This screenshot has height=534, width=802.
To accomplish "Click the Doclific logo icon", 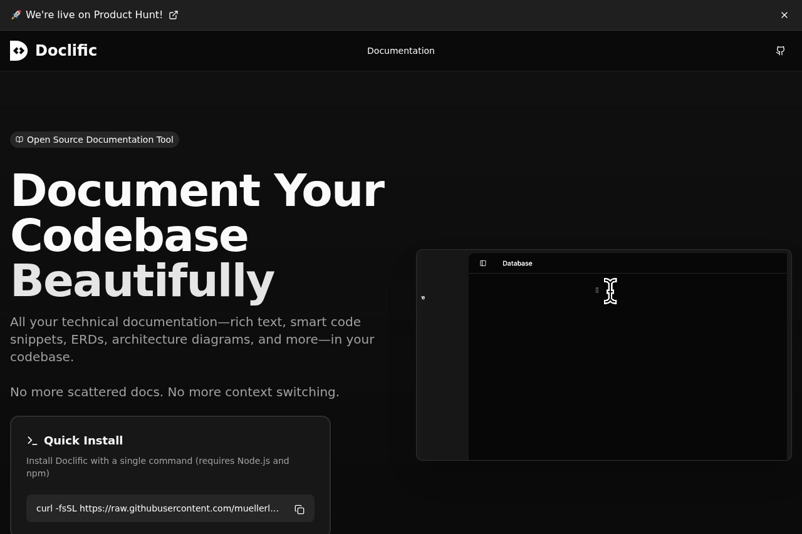I will [19, 51].
